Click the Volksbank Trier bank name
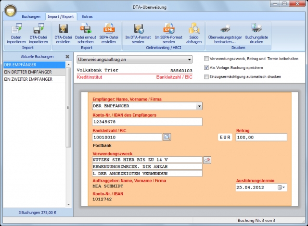 coord(97,70)
